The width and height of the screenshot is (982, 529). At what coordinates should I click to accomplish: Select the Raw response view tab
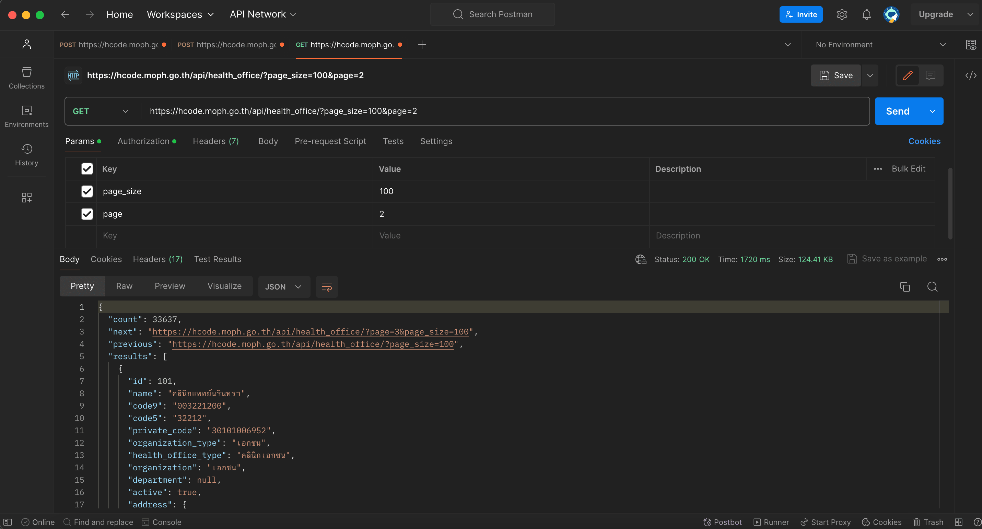(124, 286)
